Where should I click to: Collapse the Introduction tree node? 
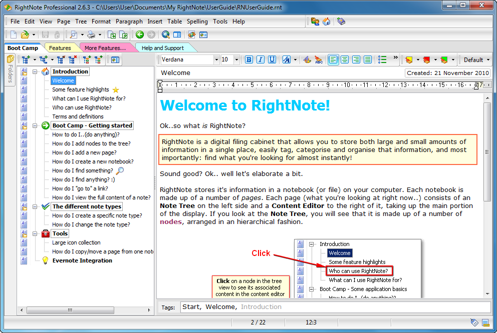point(35,72)
